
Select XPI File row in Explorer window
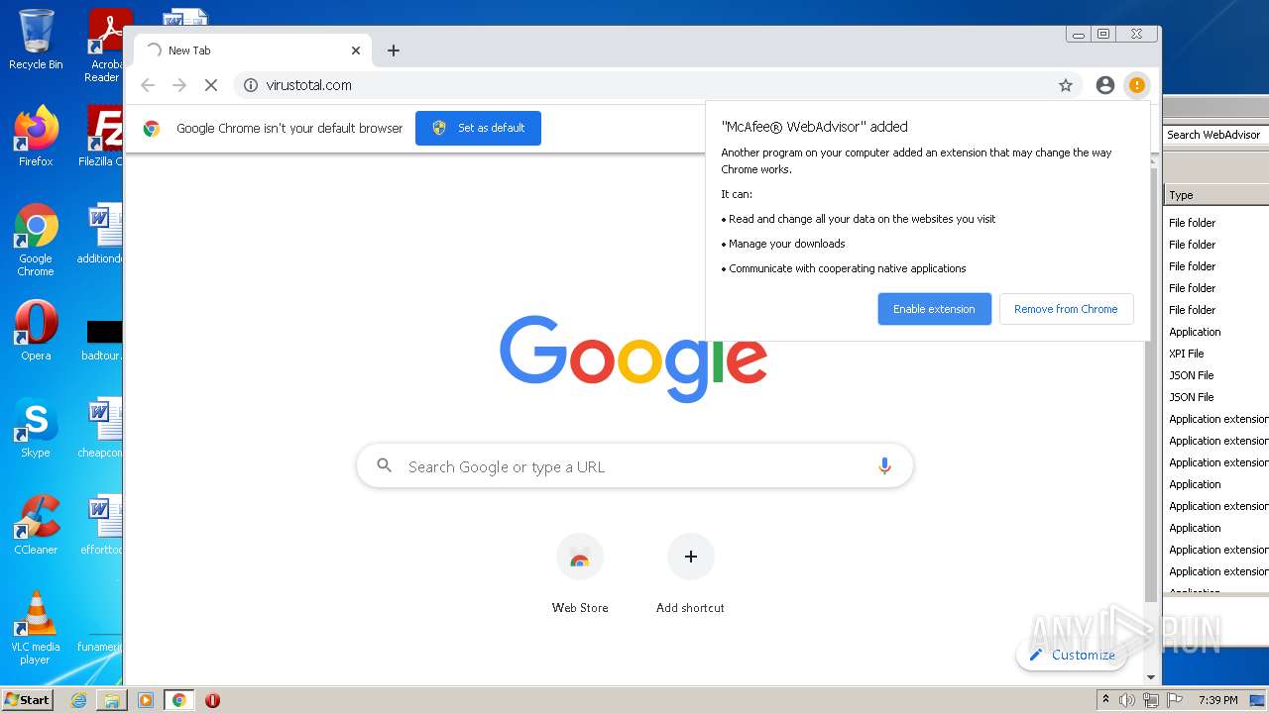pos(1216,354)
